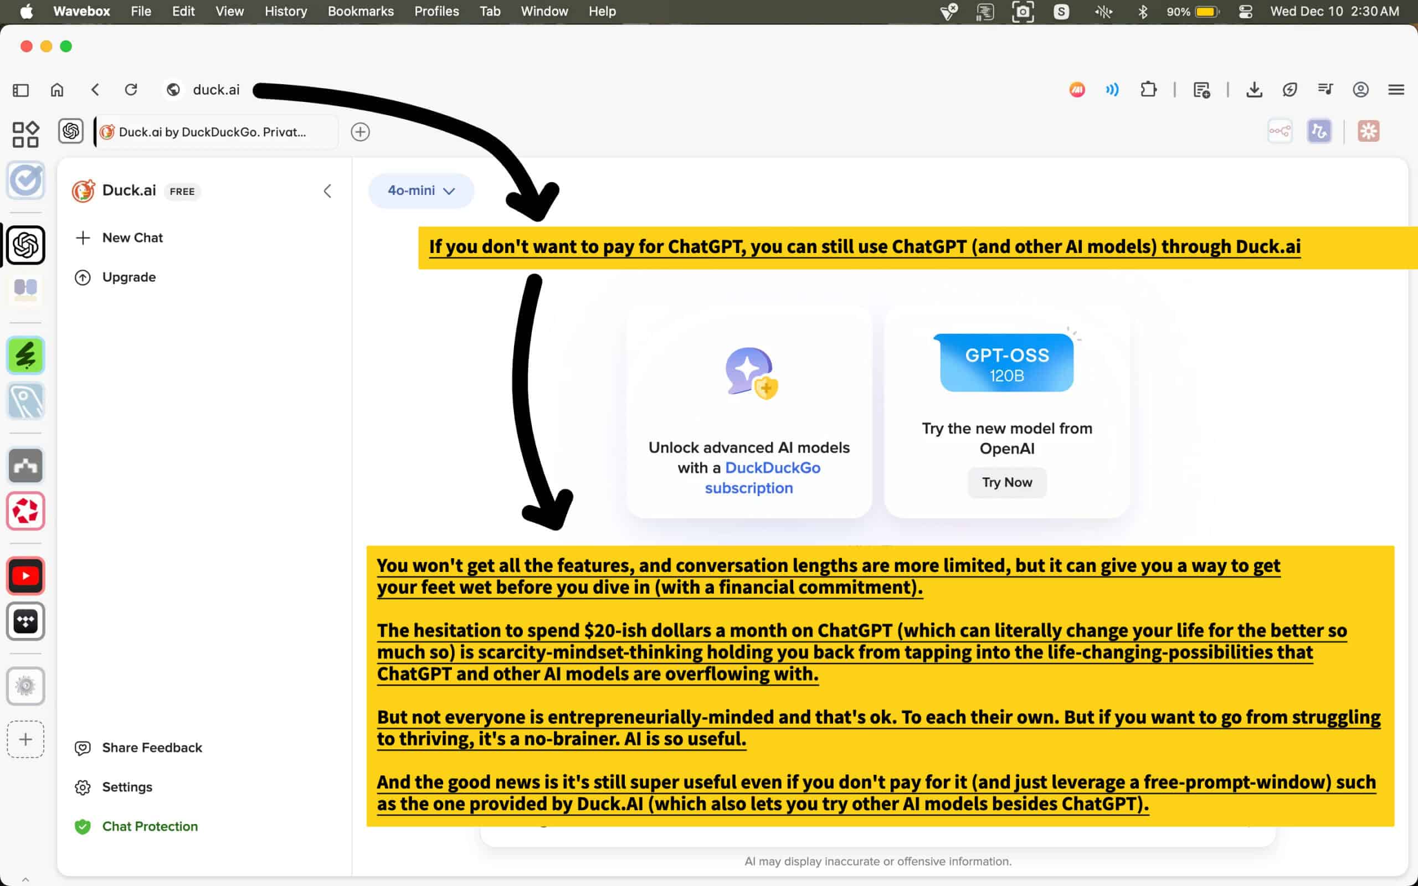Open the Tidal app in sidebar
1418x886 pixels.
pos(25,621)
